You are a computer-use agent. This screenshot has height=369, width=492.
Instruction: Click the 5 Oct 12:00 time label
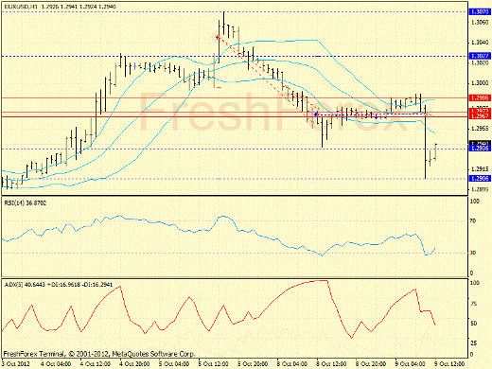coord(213,363)
